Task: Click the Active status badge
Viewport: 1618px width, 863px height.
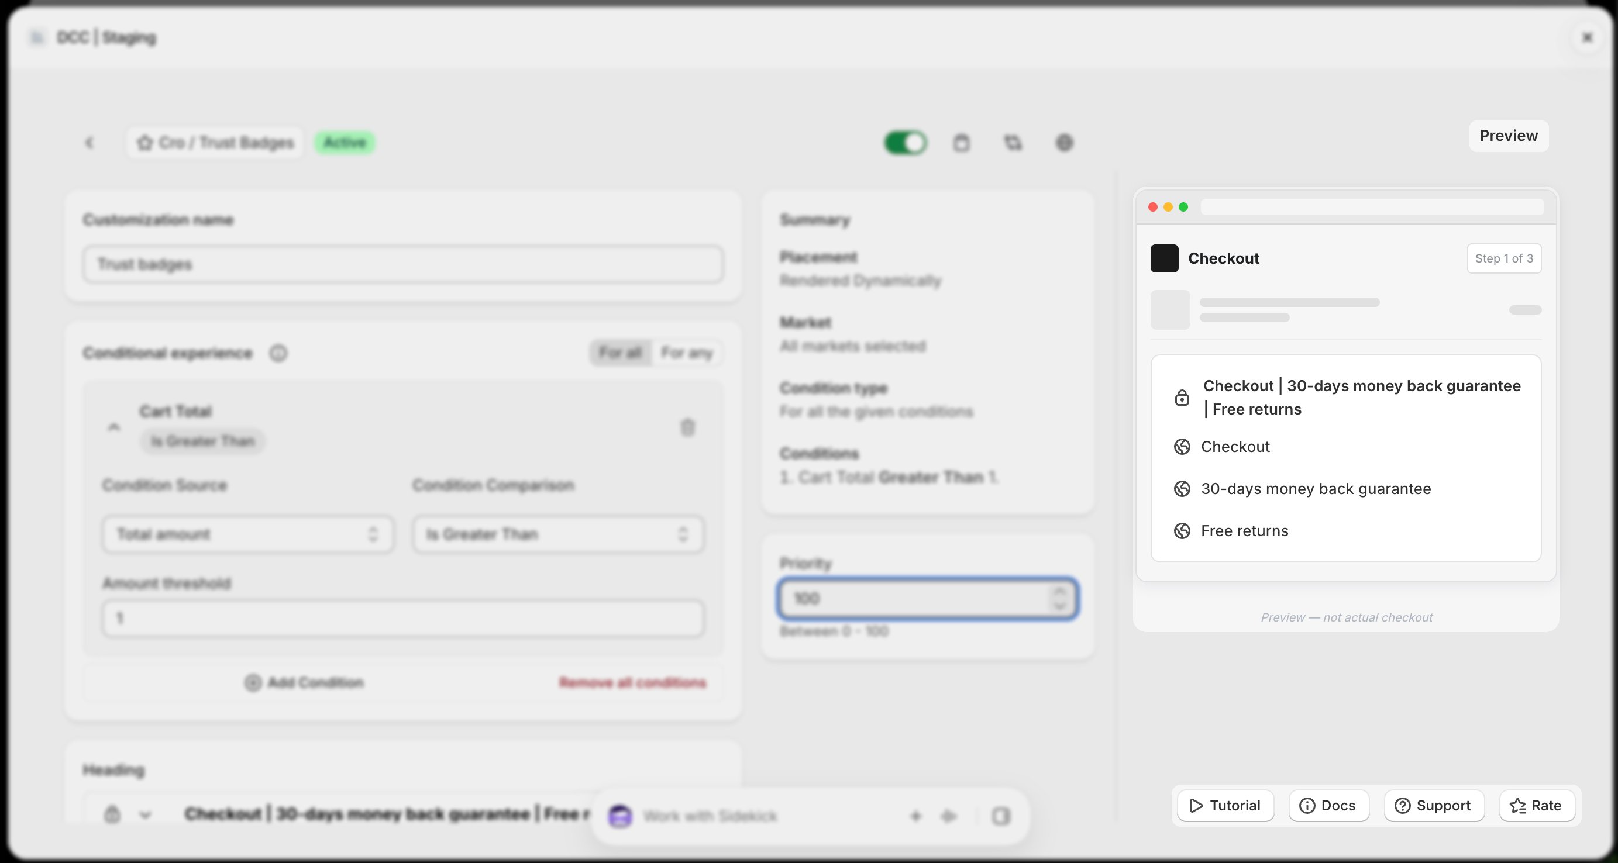Action: [x=345, y=143]
